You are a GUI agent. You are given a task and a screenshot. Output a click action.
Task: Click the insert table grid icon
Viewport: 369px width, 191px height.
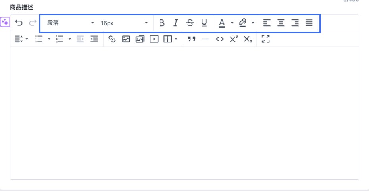[168, 39]
